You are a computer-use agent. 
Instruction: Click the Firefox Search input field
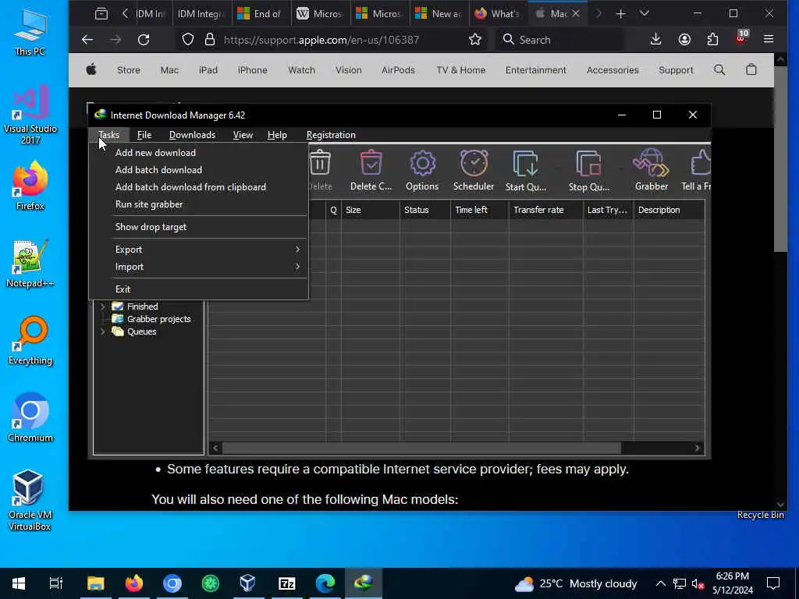pyautogui.click(x=559, y=39)
